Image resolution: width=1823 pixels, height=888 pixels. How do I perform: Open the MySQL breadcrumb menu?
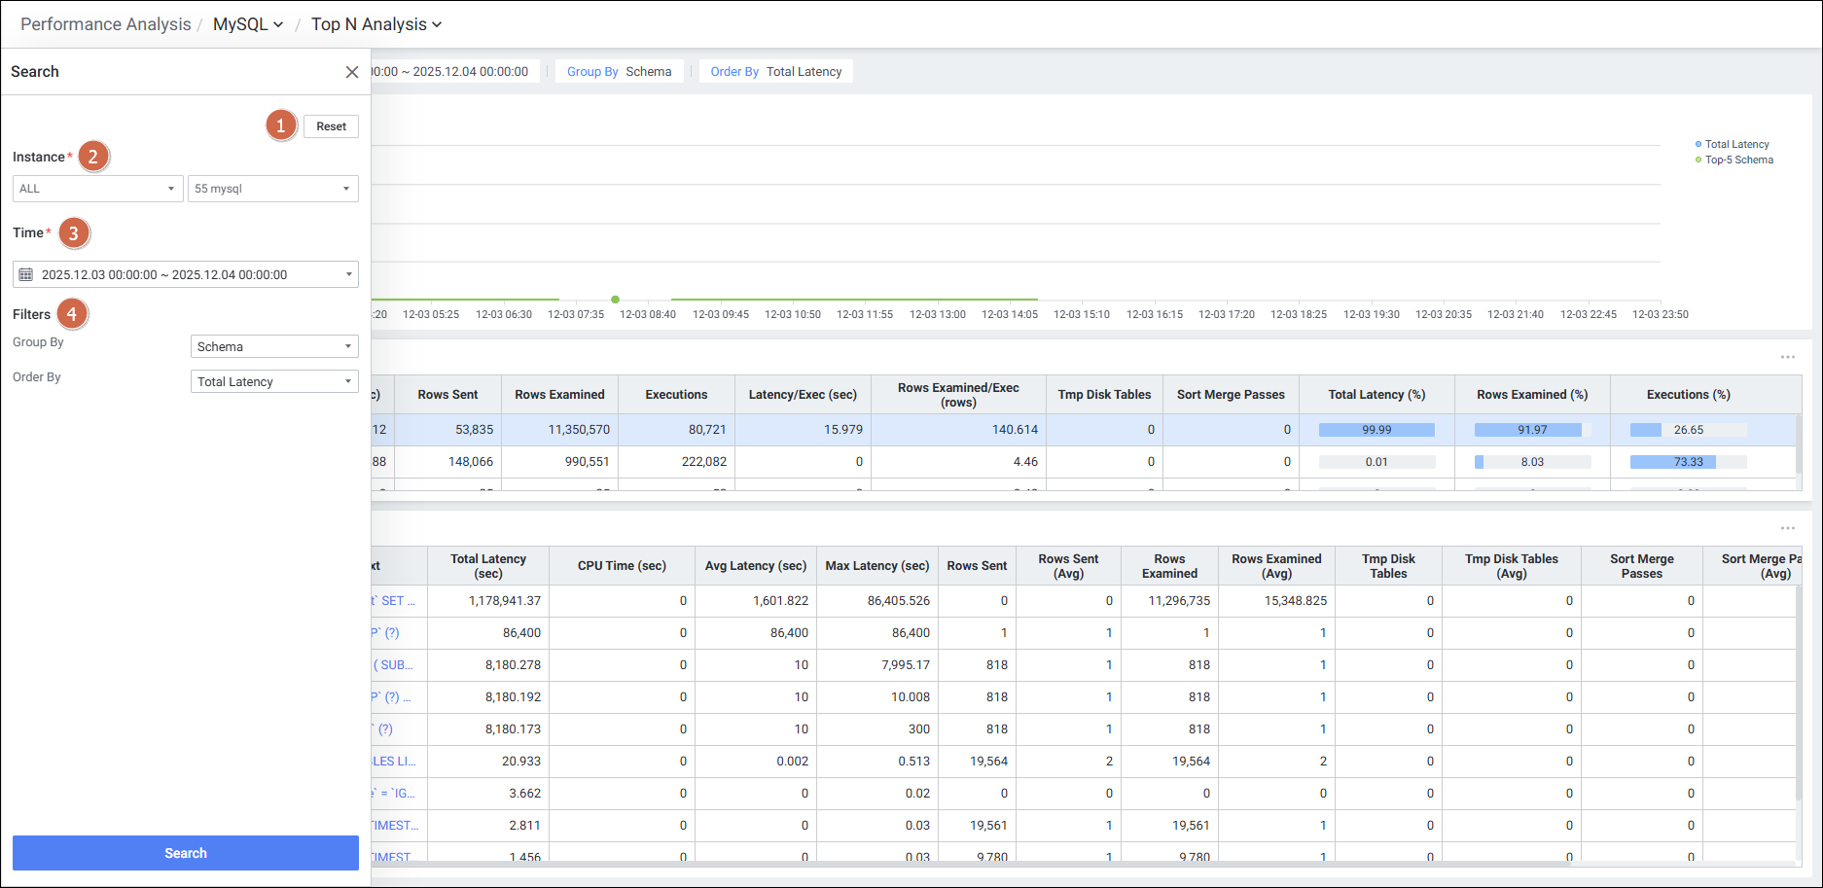pyautogui.click(x=248, y=24)
